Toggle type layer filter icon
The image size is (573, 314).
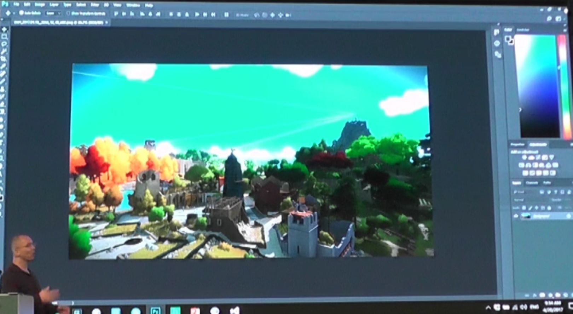coord(556,192)
